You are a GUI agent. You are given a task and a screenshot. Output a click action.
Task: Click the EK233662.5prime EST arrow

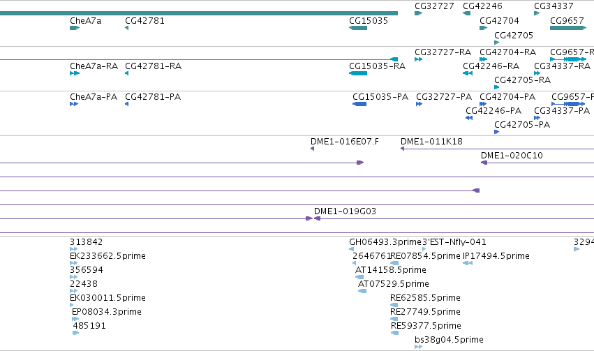point(73,263)
